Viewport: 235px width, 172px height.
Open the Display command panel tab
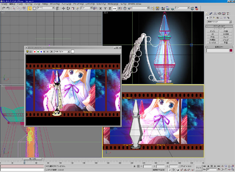224,14
